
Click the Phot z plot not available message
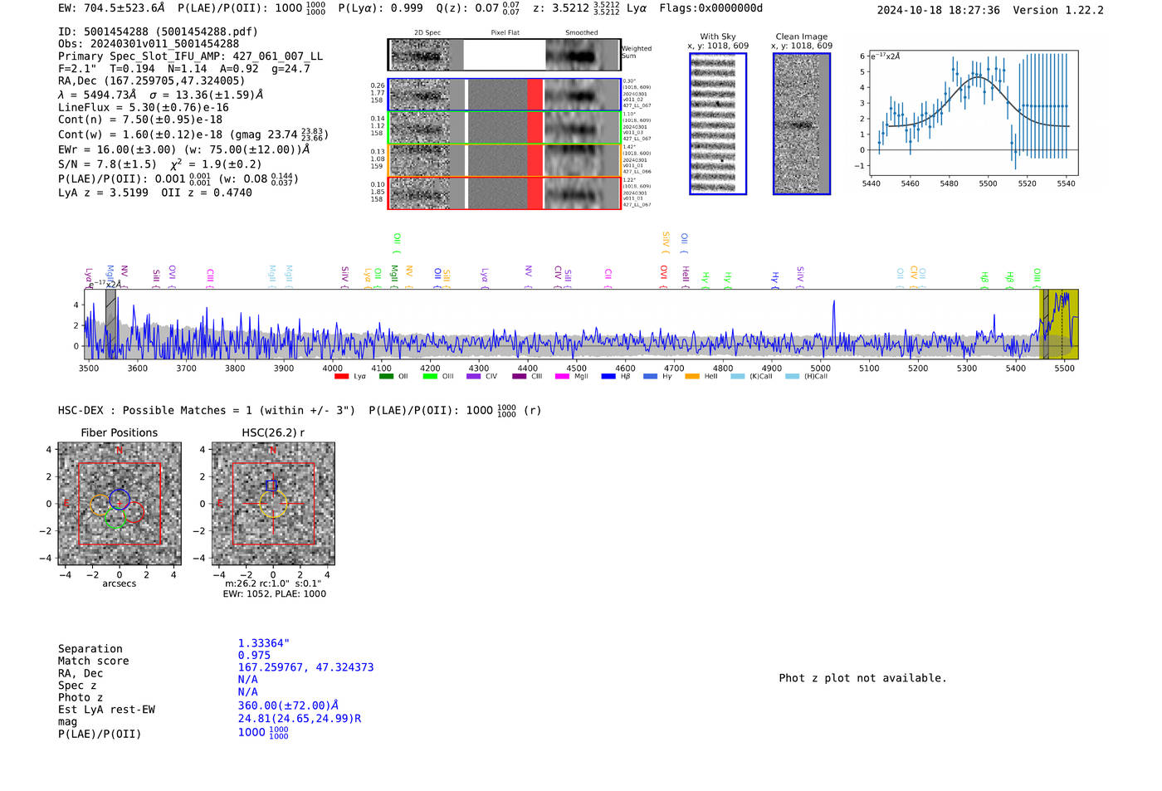tap(862, 678)
